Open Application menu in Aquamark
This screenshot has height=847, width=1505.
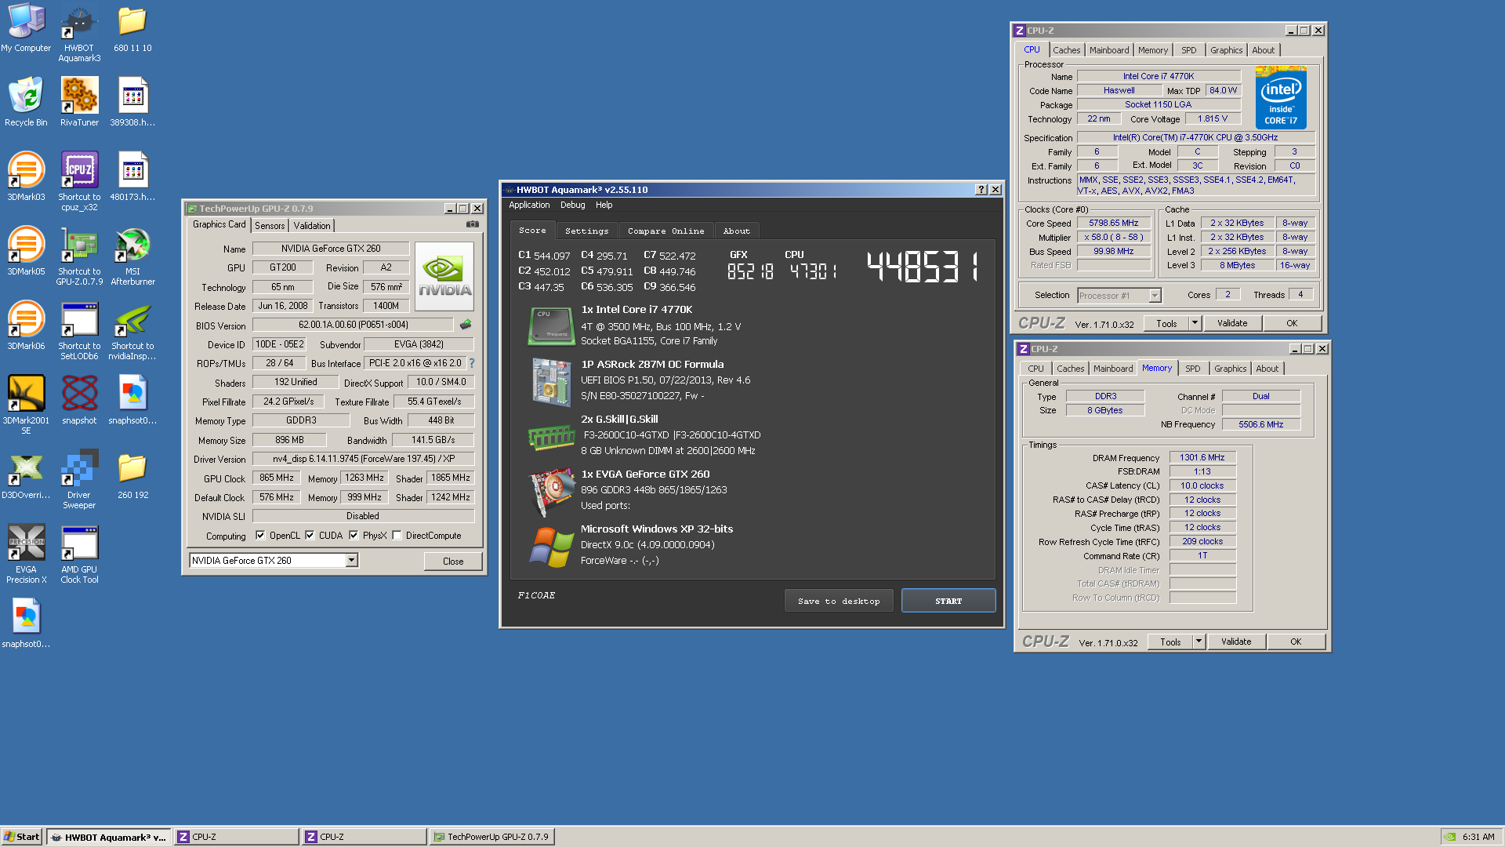tap(529, 205)
